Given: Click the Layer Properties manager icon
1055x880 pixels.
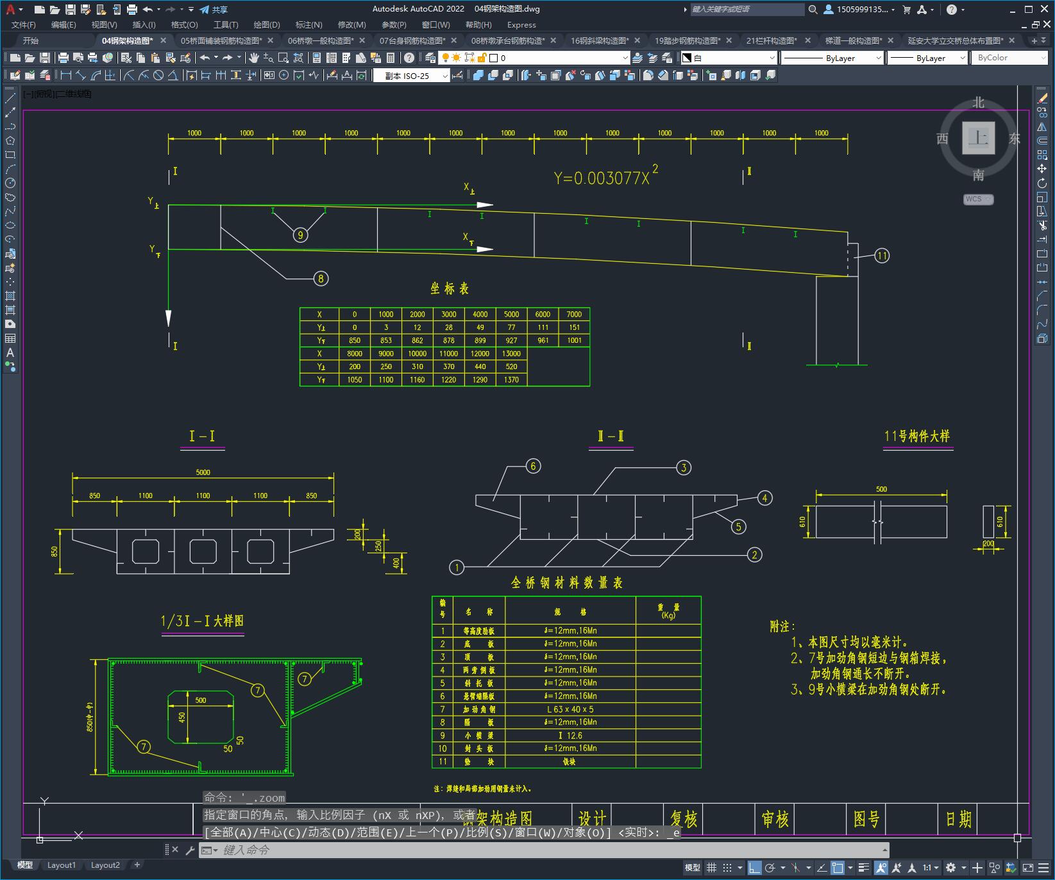Looking at the screenshot, I should click(x=430, y=58).
